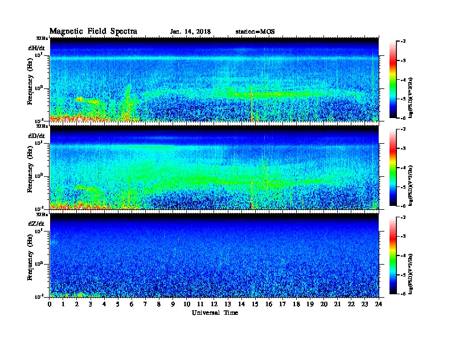The height and width of the screenshot is (349, 451).
Task: Click the dH/dt spectrogram plot
Action: (214, 79)
